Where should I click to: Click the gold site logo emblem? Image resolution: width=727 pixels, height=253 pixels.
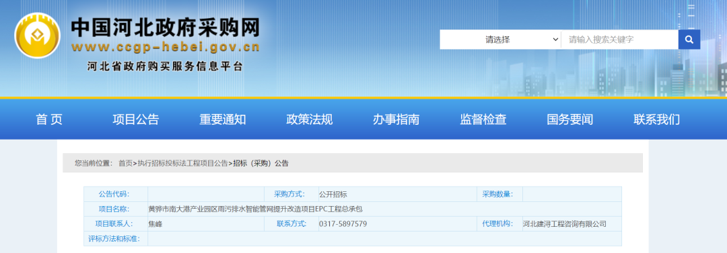pyautogui.click(x=38, y=35)
